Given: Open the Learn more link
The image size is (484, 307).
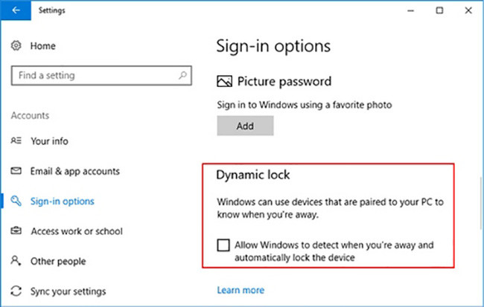Looking at the screenshot, I should [x=241, y=290].
